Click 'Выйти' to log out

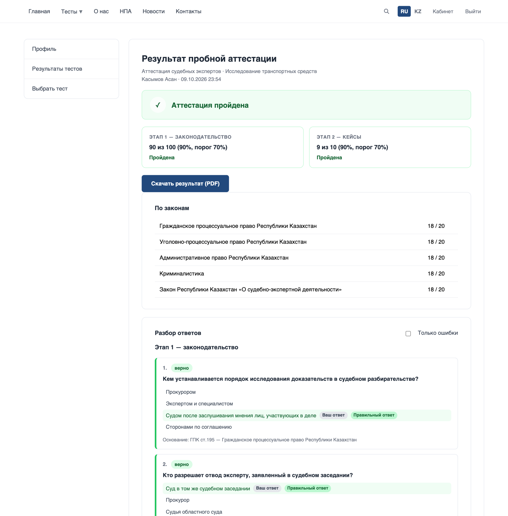(473, 11)
